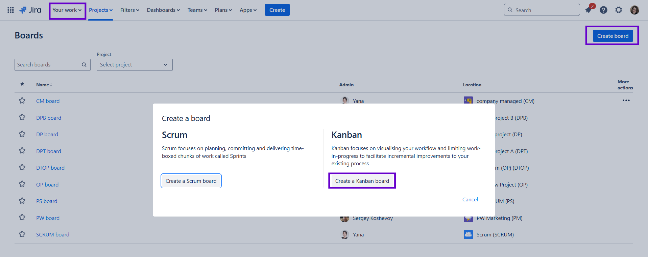
Task: Click the blue Create button in the navbar
Action: [x=277, y=10]
